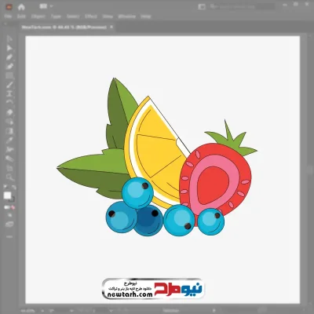Select the Direct Selection tool
Viewport: 314px width, 314px height.
pyautogui.click(x=9, y=48)
